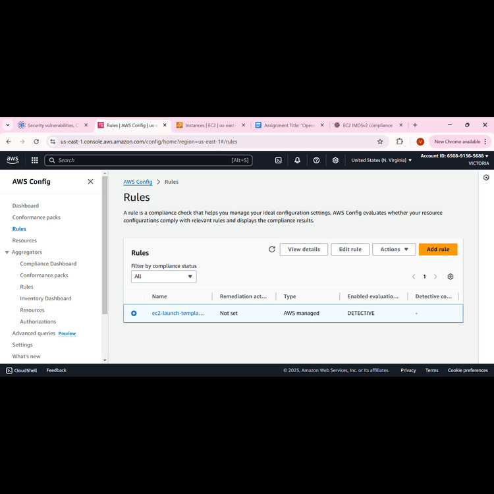This screenshot has height=494, width=494.
Task: Click New Chrome available button
Action: click(457, 142)
